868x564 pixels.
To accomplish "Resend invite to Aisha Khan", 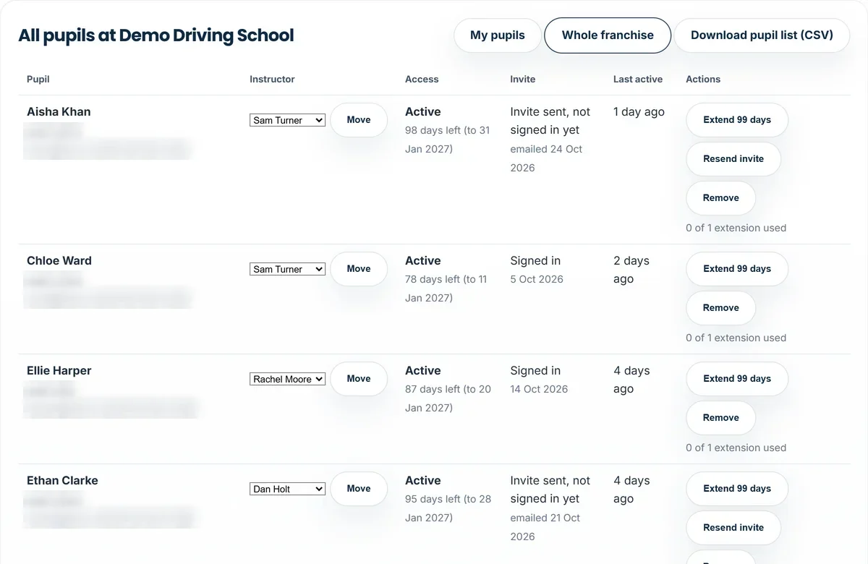I will (x=733, y=159).
